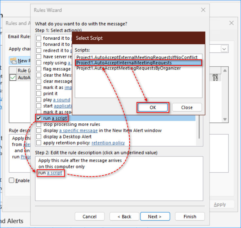241x228 pixels.
Task: Click the scroll-up arrow in rules list
Action: (225, 71)
